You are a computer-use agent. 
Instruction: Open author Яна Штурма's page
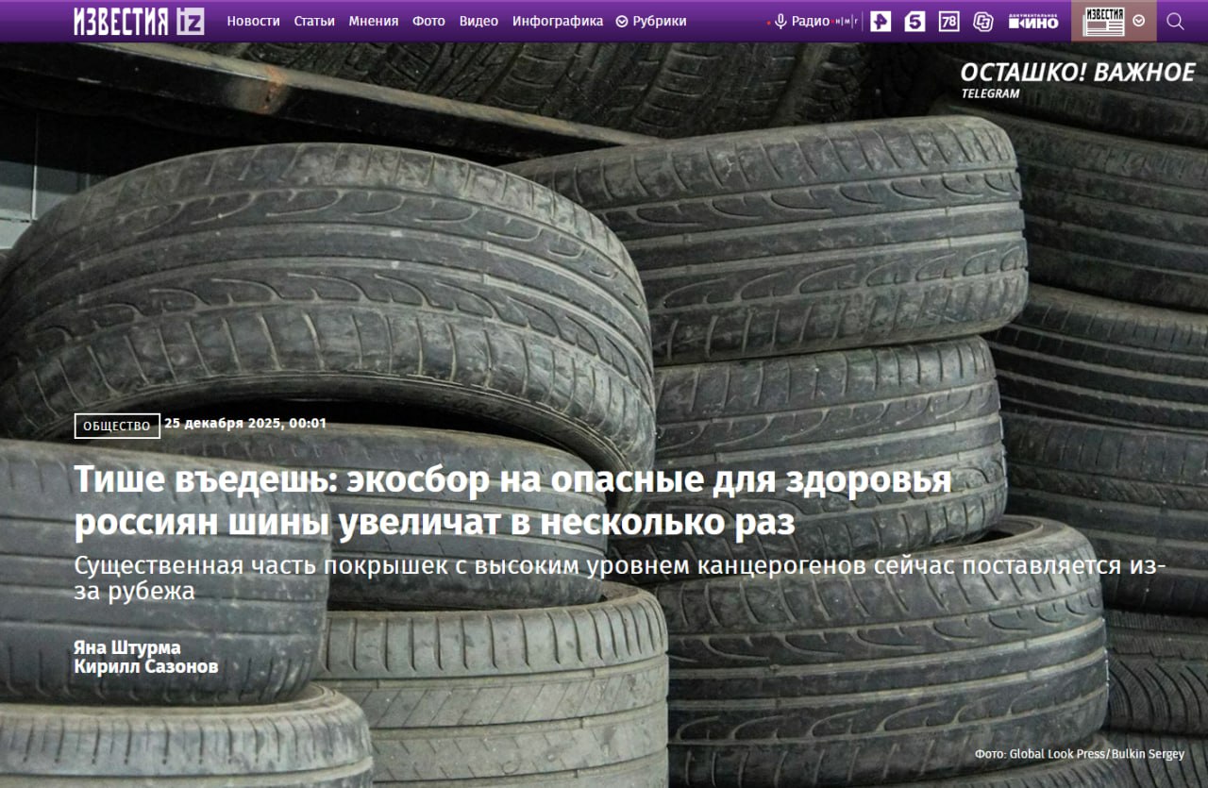pyautogui.click(x=127, y=648)
